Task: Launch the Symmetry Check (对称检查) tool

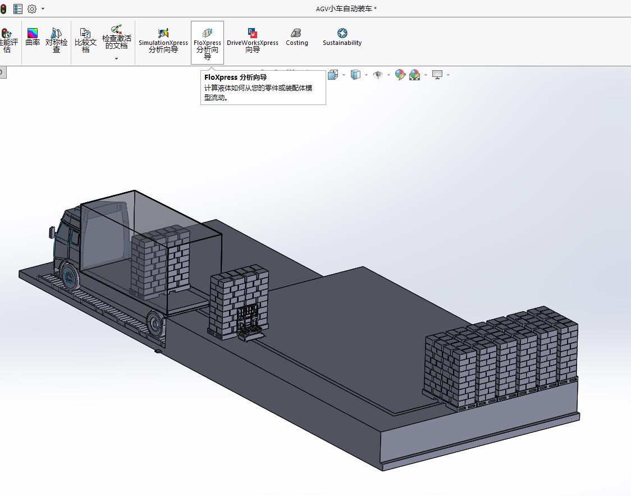Action: pos(56,40)
